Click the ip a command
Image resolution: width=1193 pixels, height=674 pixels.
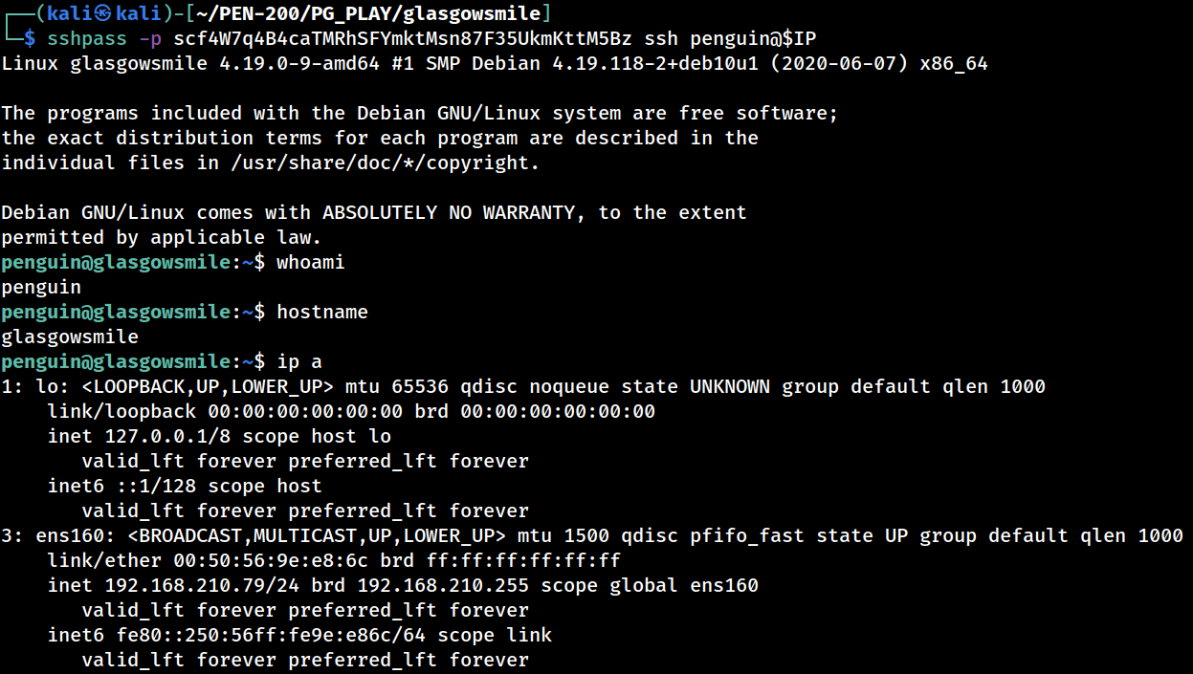click(299, 362)
